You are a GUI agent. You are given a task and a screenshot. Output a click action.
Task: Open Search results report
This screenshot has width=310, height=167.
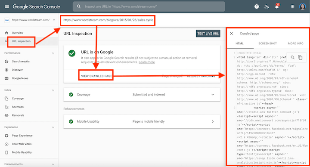coord(21,62)
